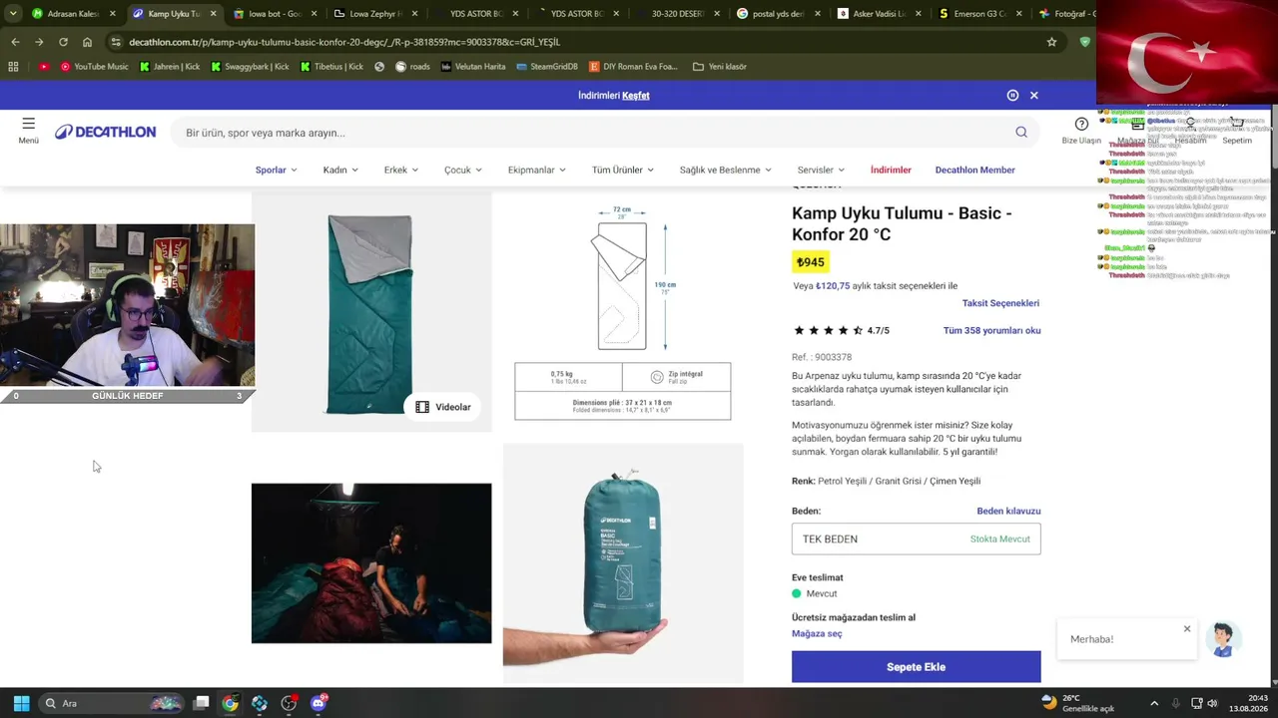The height and width of the screenshot is (718, 1278).
Task: Open the Decathlon Member link
Action: point(974,170)
